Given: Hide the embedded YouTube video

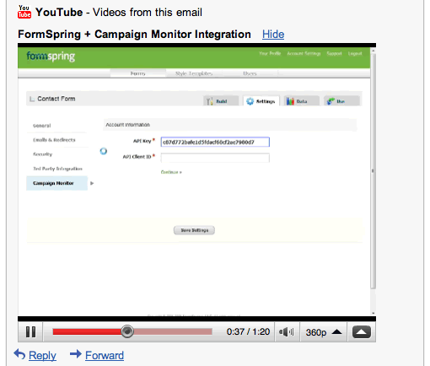Looking at the screenshot, I should click(x=273, y=35).
